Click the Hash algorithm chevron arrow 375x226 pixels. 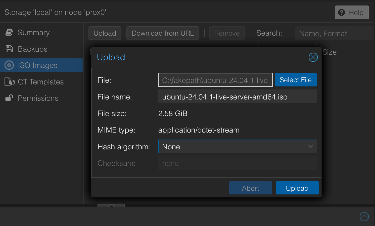click(x=311, y=146)
